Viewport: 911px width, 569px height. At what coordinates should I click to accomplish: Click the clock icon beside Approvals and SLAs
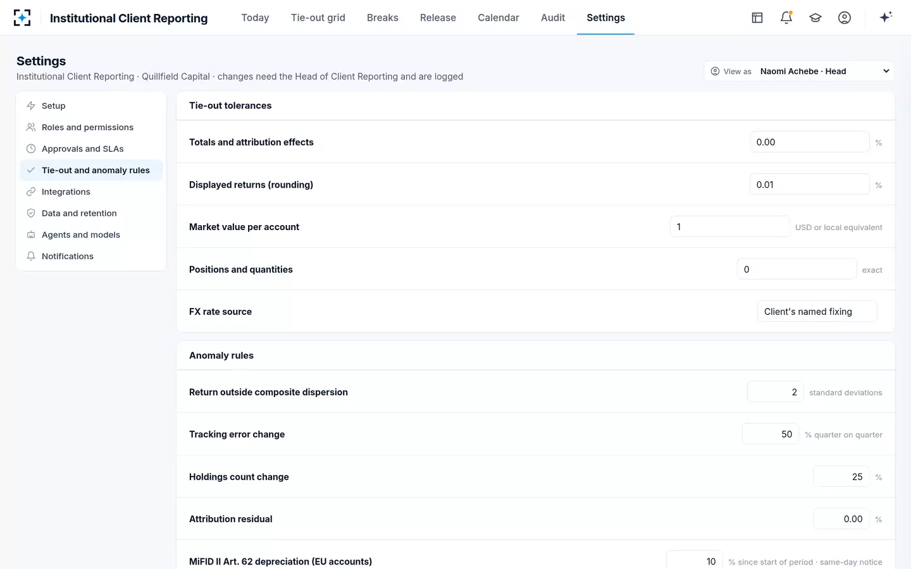pos(31,149)
